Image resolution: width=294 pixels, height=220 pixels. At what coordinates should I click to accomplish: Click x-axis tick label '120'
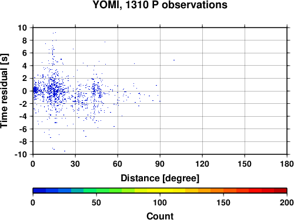click(202, 164)
